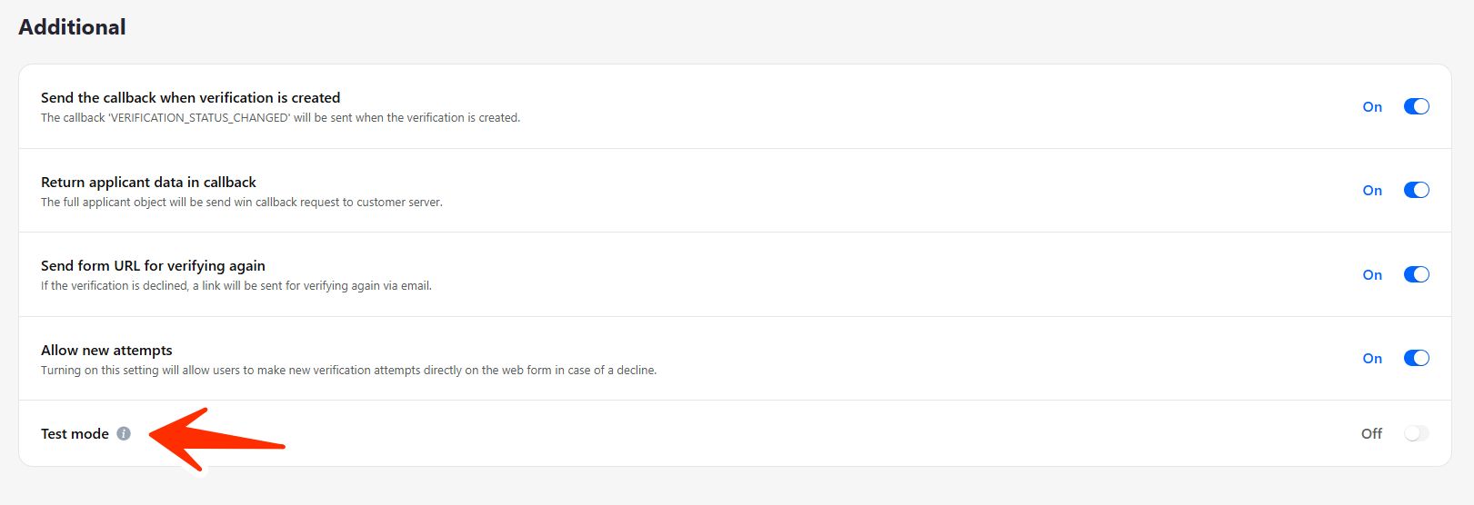Click the On label for Return applicant data

point(1372,191)
